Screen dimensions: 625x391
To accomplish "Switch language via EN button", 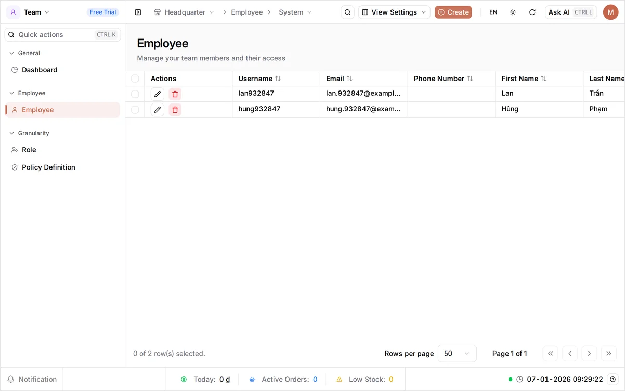I will click(493, 12).
